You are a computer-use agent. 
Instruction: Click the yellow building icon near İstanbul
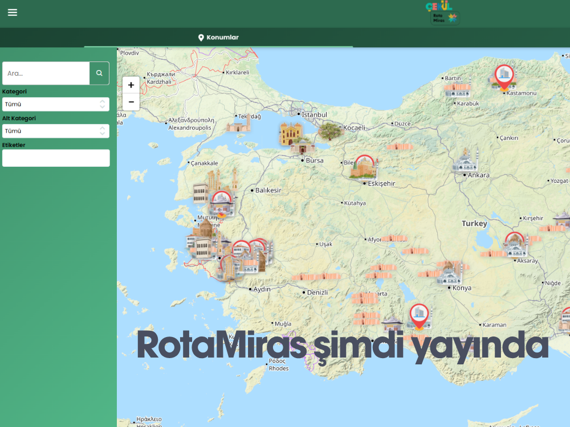coord(291,133)
